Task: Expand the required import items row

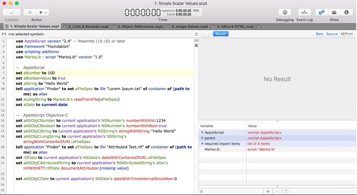Action: tap(202, 144)
